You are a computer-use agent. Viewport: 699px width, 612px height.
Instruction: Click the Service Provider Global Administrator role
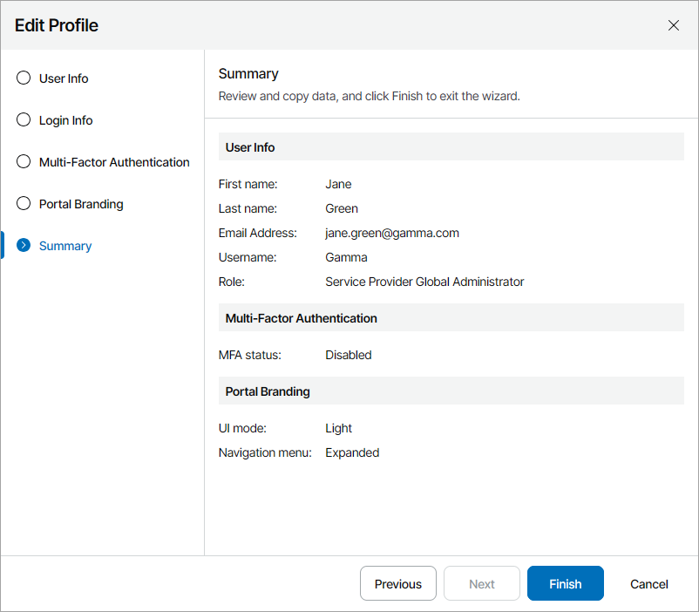pyautogui.click(x=424, y=282)
